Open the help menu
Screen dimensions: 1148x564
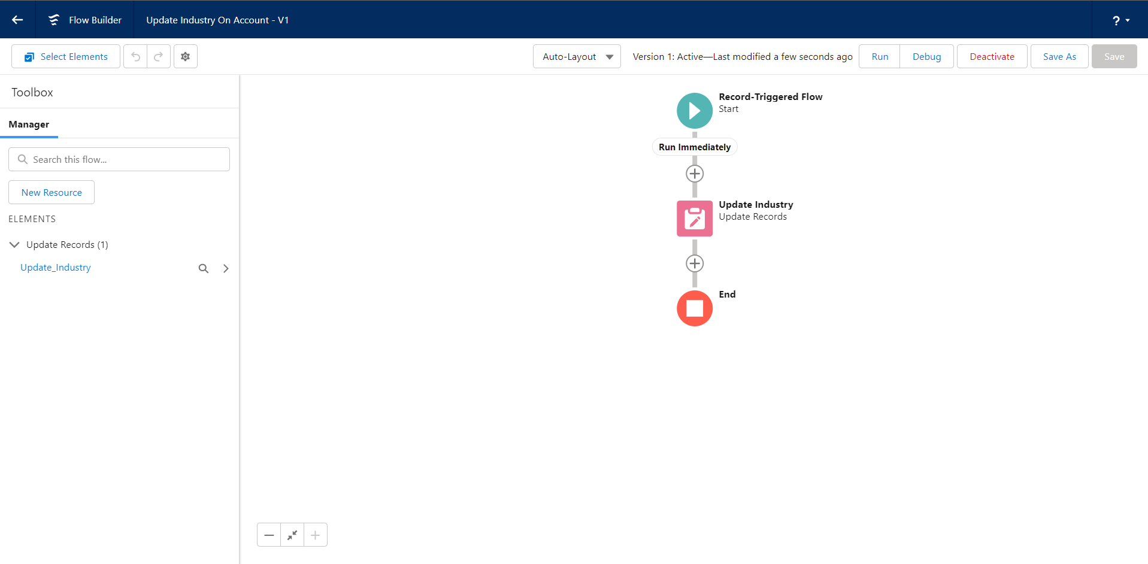tap(1120, 20)
